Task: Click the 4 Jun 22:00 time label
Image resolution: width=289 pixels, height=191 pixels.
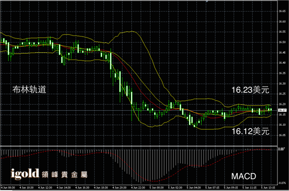Action: click(x=138, y=188)
